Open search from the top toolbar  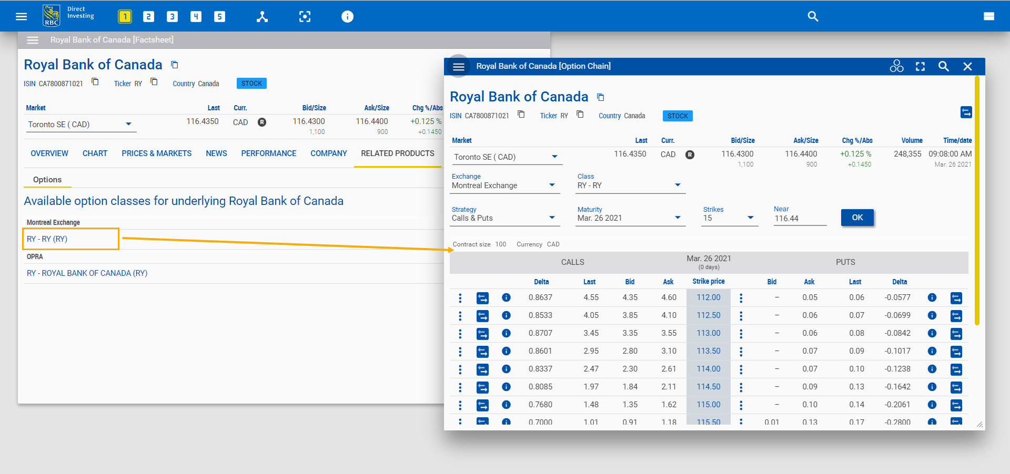pos(813,16)
